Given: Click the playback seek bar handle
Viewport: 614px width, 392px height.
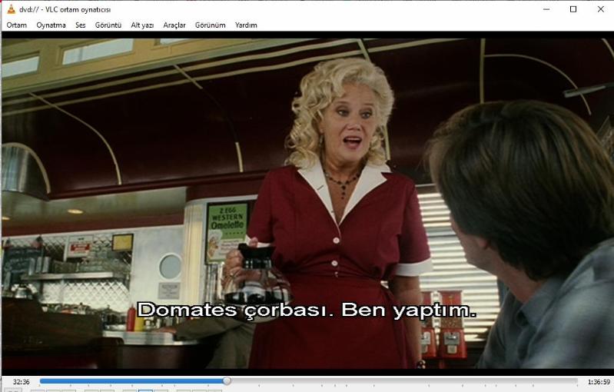Looking at the screenshot, I should (227, 380).
